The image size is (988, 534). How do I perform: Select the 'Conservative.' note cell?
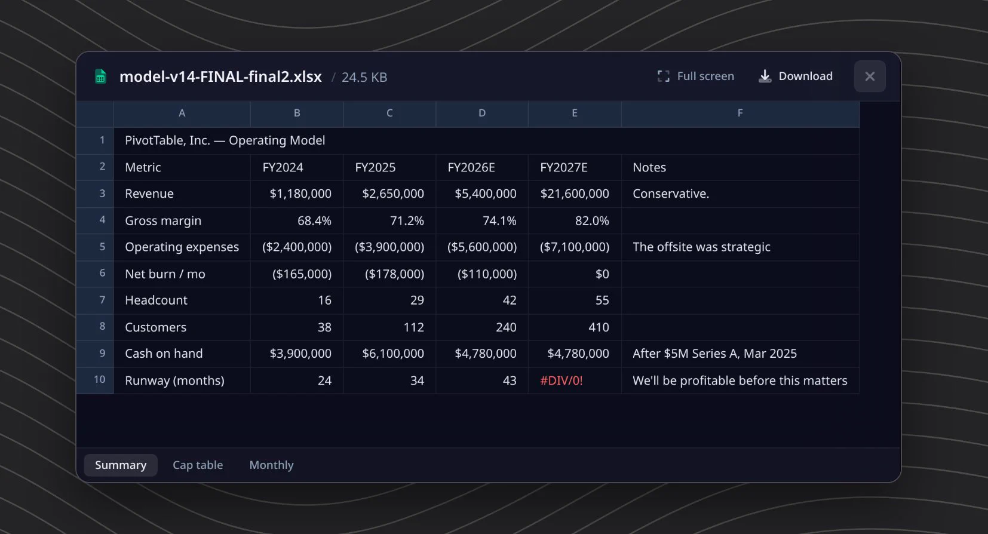[x=740, y=194]
